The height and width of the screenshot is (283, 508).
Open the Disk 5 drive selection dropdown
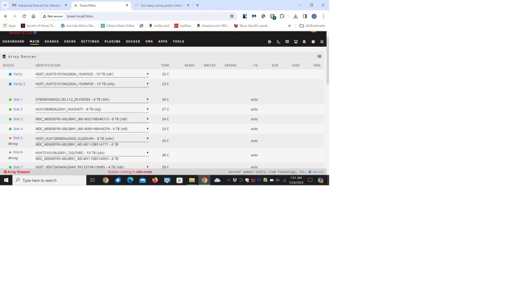click(x=92, y=138)
